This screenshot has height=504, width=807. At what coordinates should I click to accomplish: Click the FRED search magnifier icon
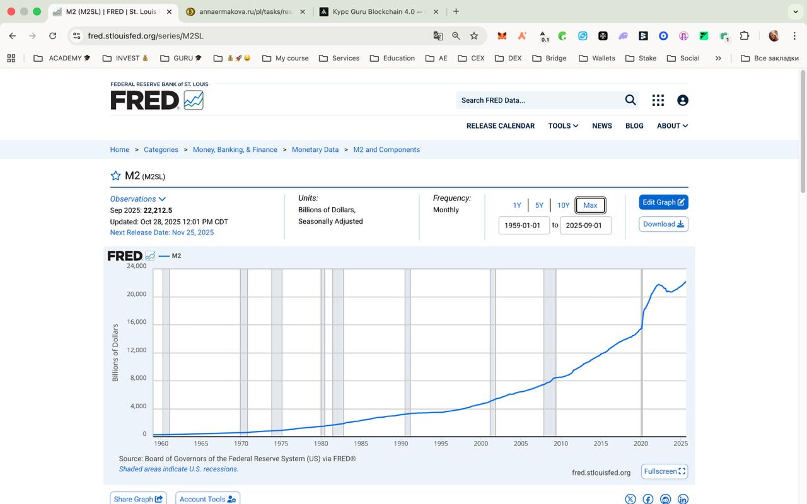pyautogui.click(x=630, y=100)
